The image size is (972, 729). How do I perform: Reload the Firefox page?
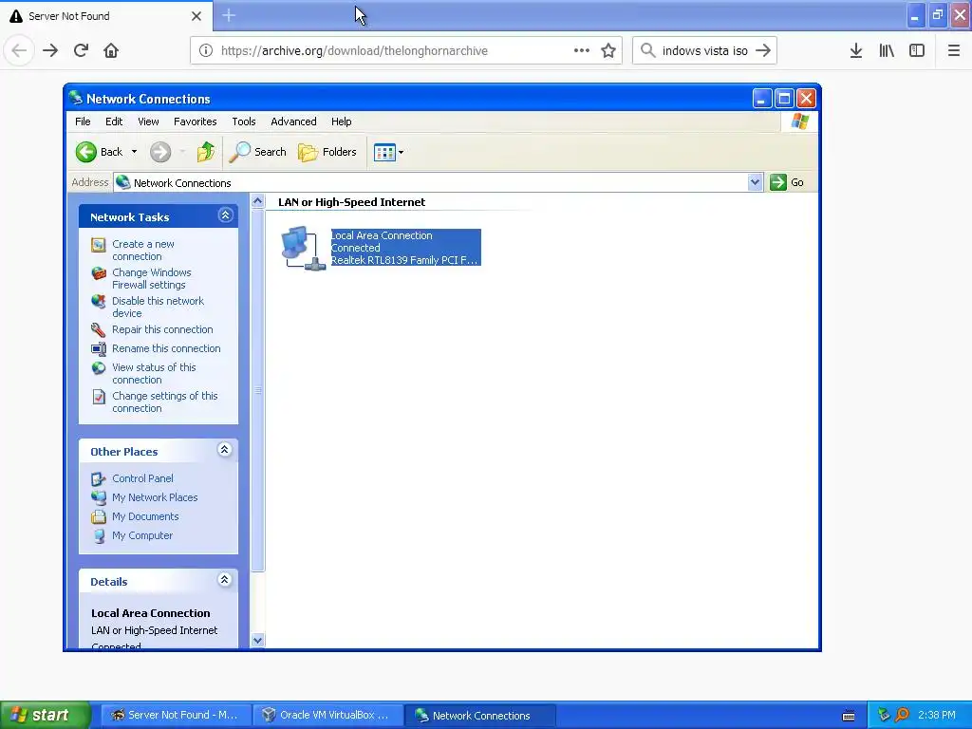click(x=81, y=50)
